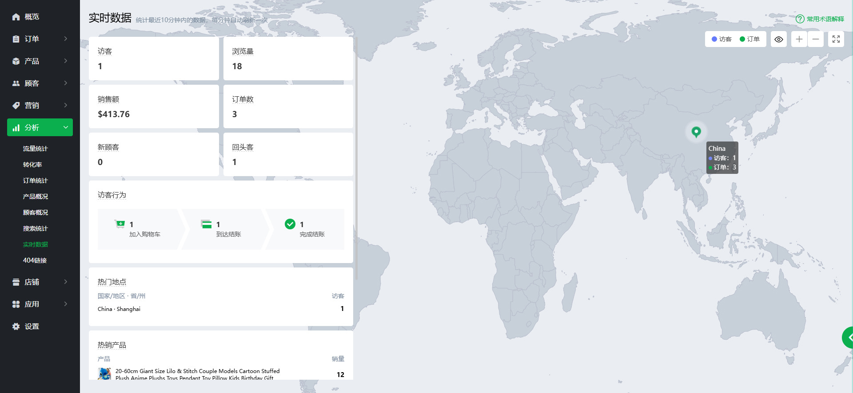853x393 pixels.
Task: Click the map zoom in plus icon
Action: click(799, 39)
